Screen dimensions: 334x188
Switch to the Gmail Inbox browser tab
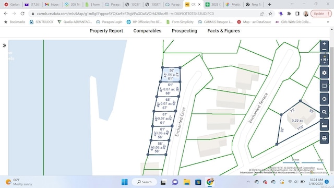[52, 5]
